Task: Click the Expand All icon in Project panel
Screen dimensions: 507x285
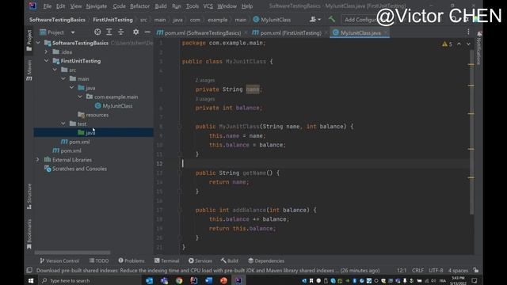Action: click(109, 32)
